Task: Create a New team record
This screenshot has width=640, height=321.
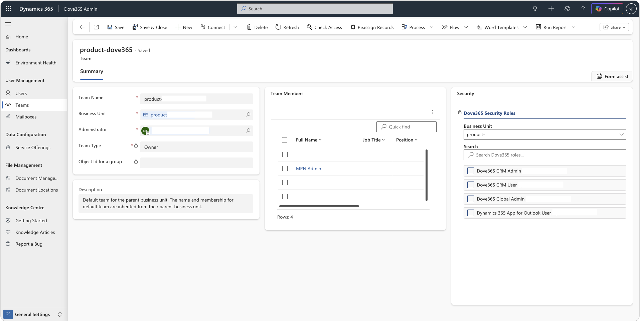Action: [x=184, y=27]
